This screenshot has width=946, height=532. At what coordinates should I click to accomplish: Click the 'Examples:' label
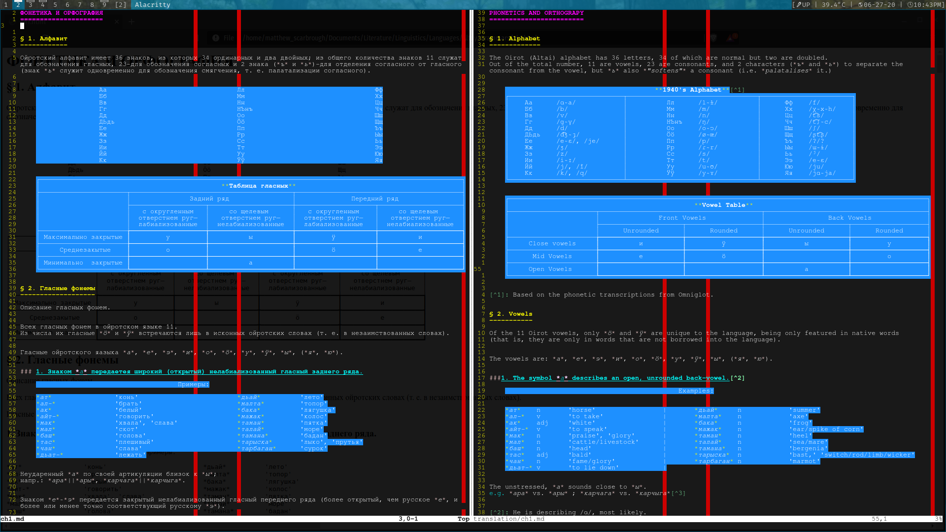(x=696, y=391)
